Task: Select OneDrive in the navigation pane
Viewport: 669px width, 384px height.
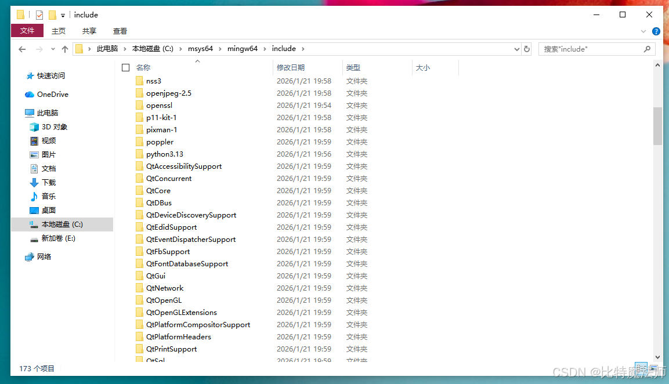Action: (52, 95)
